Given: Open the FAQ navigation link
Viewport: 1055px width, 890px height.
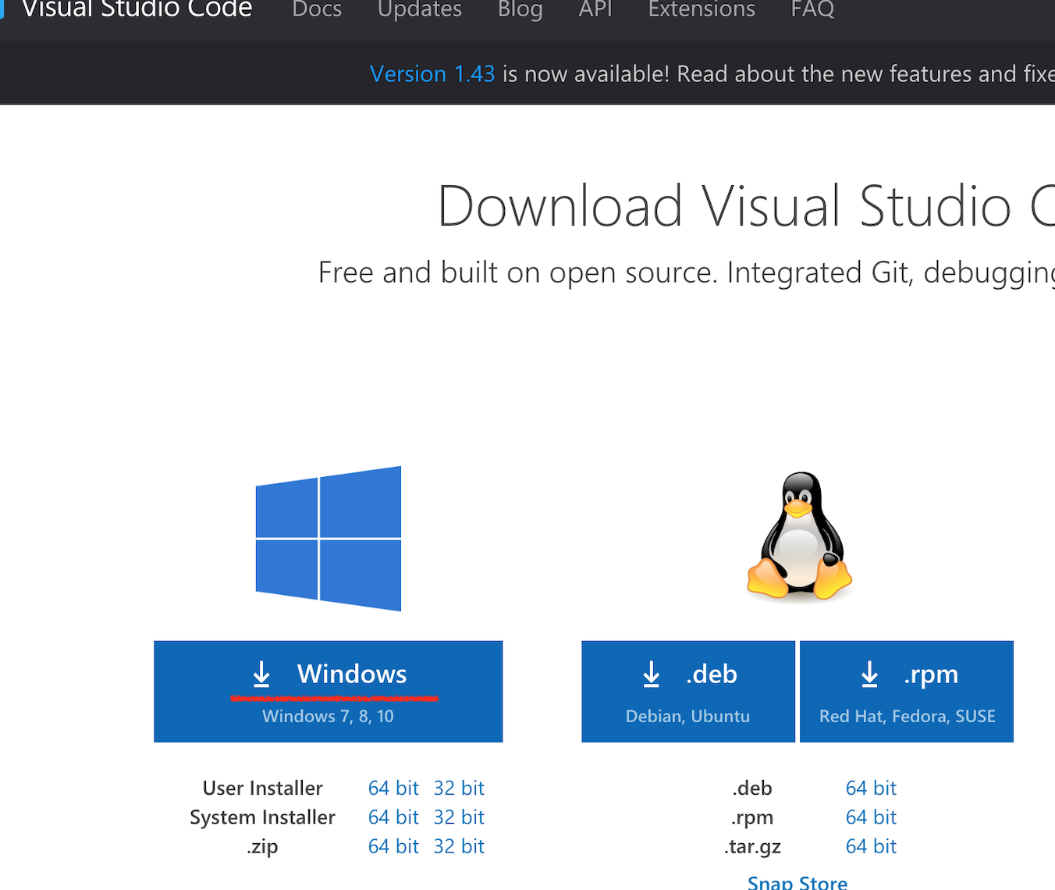Looking at the screenshot, I should (812, 10).
